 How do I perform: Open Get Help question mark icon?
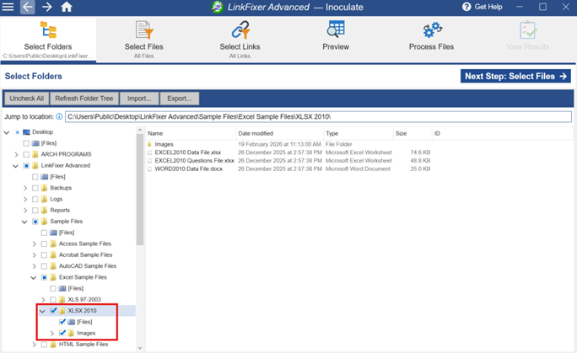[466, 7]
